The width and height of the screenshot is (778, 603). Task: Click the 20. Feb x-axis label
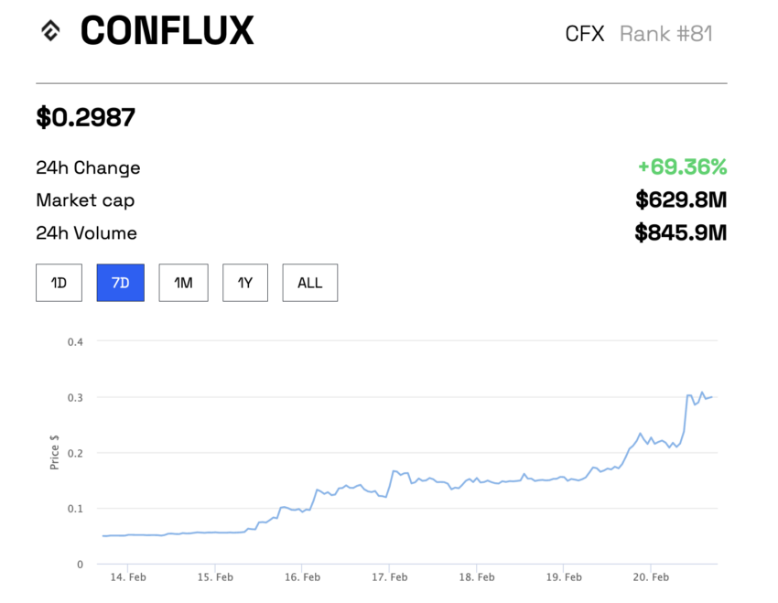[649, 577]
